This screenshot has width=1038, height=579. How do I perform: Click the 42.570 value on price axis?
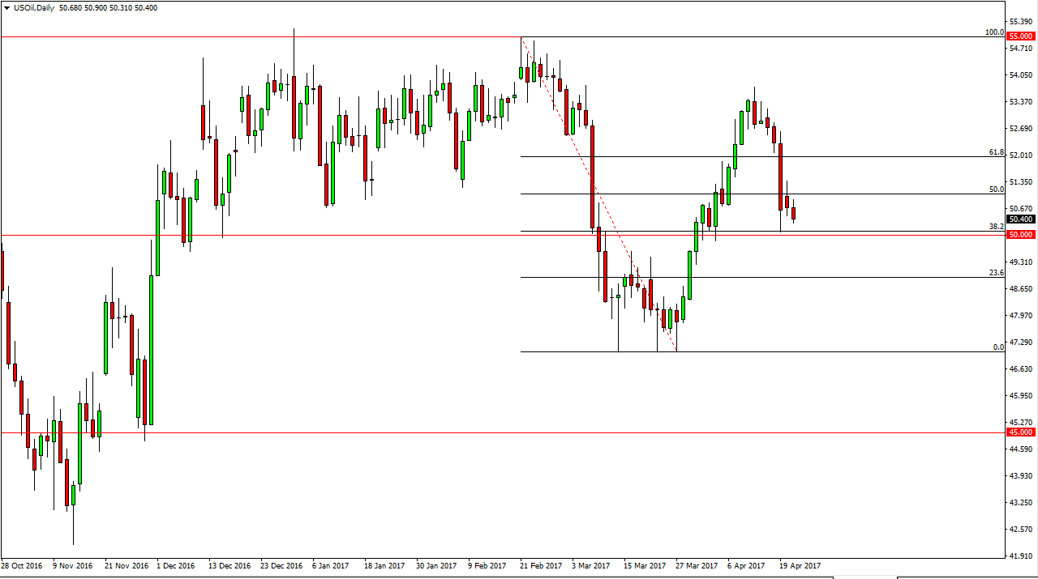tap(1022, 530)
